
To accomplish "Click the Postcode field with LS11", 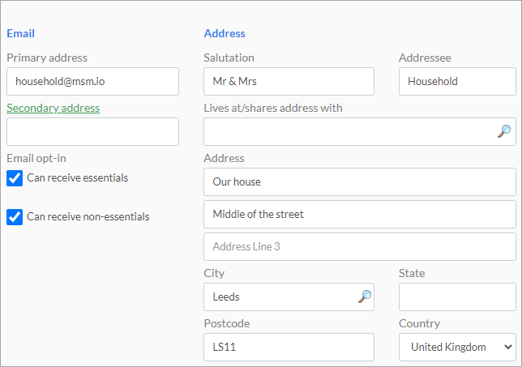I will point(289,347).
